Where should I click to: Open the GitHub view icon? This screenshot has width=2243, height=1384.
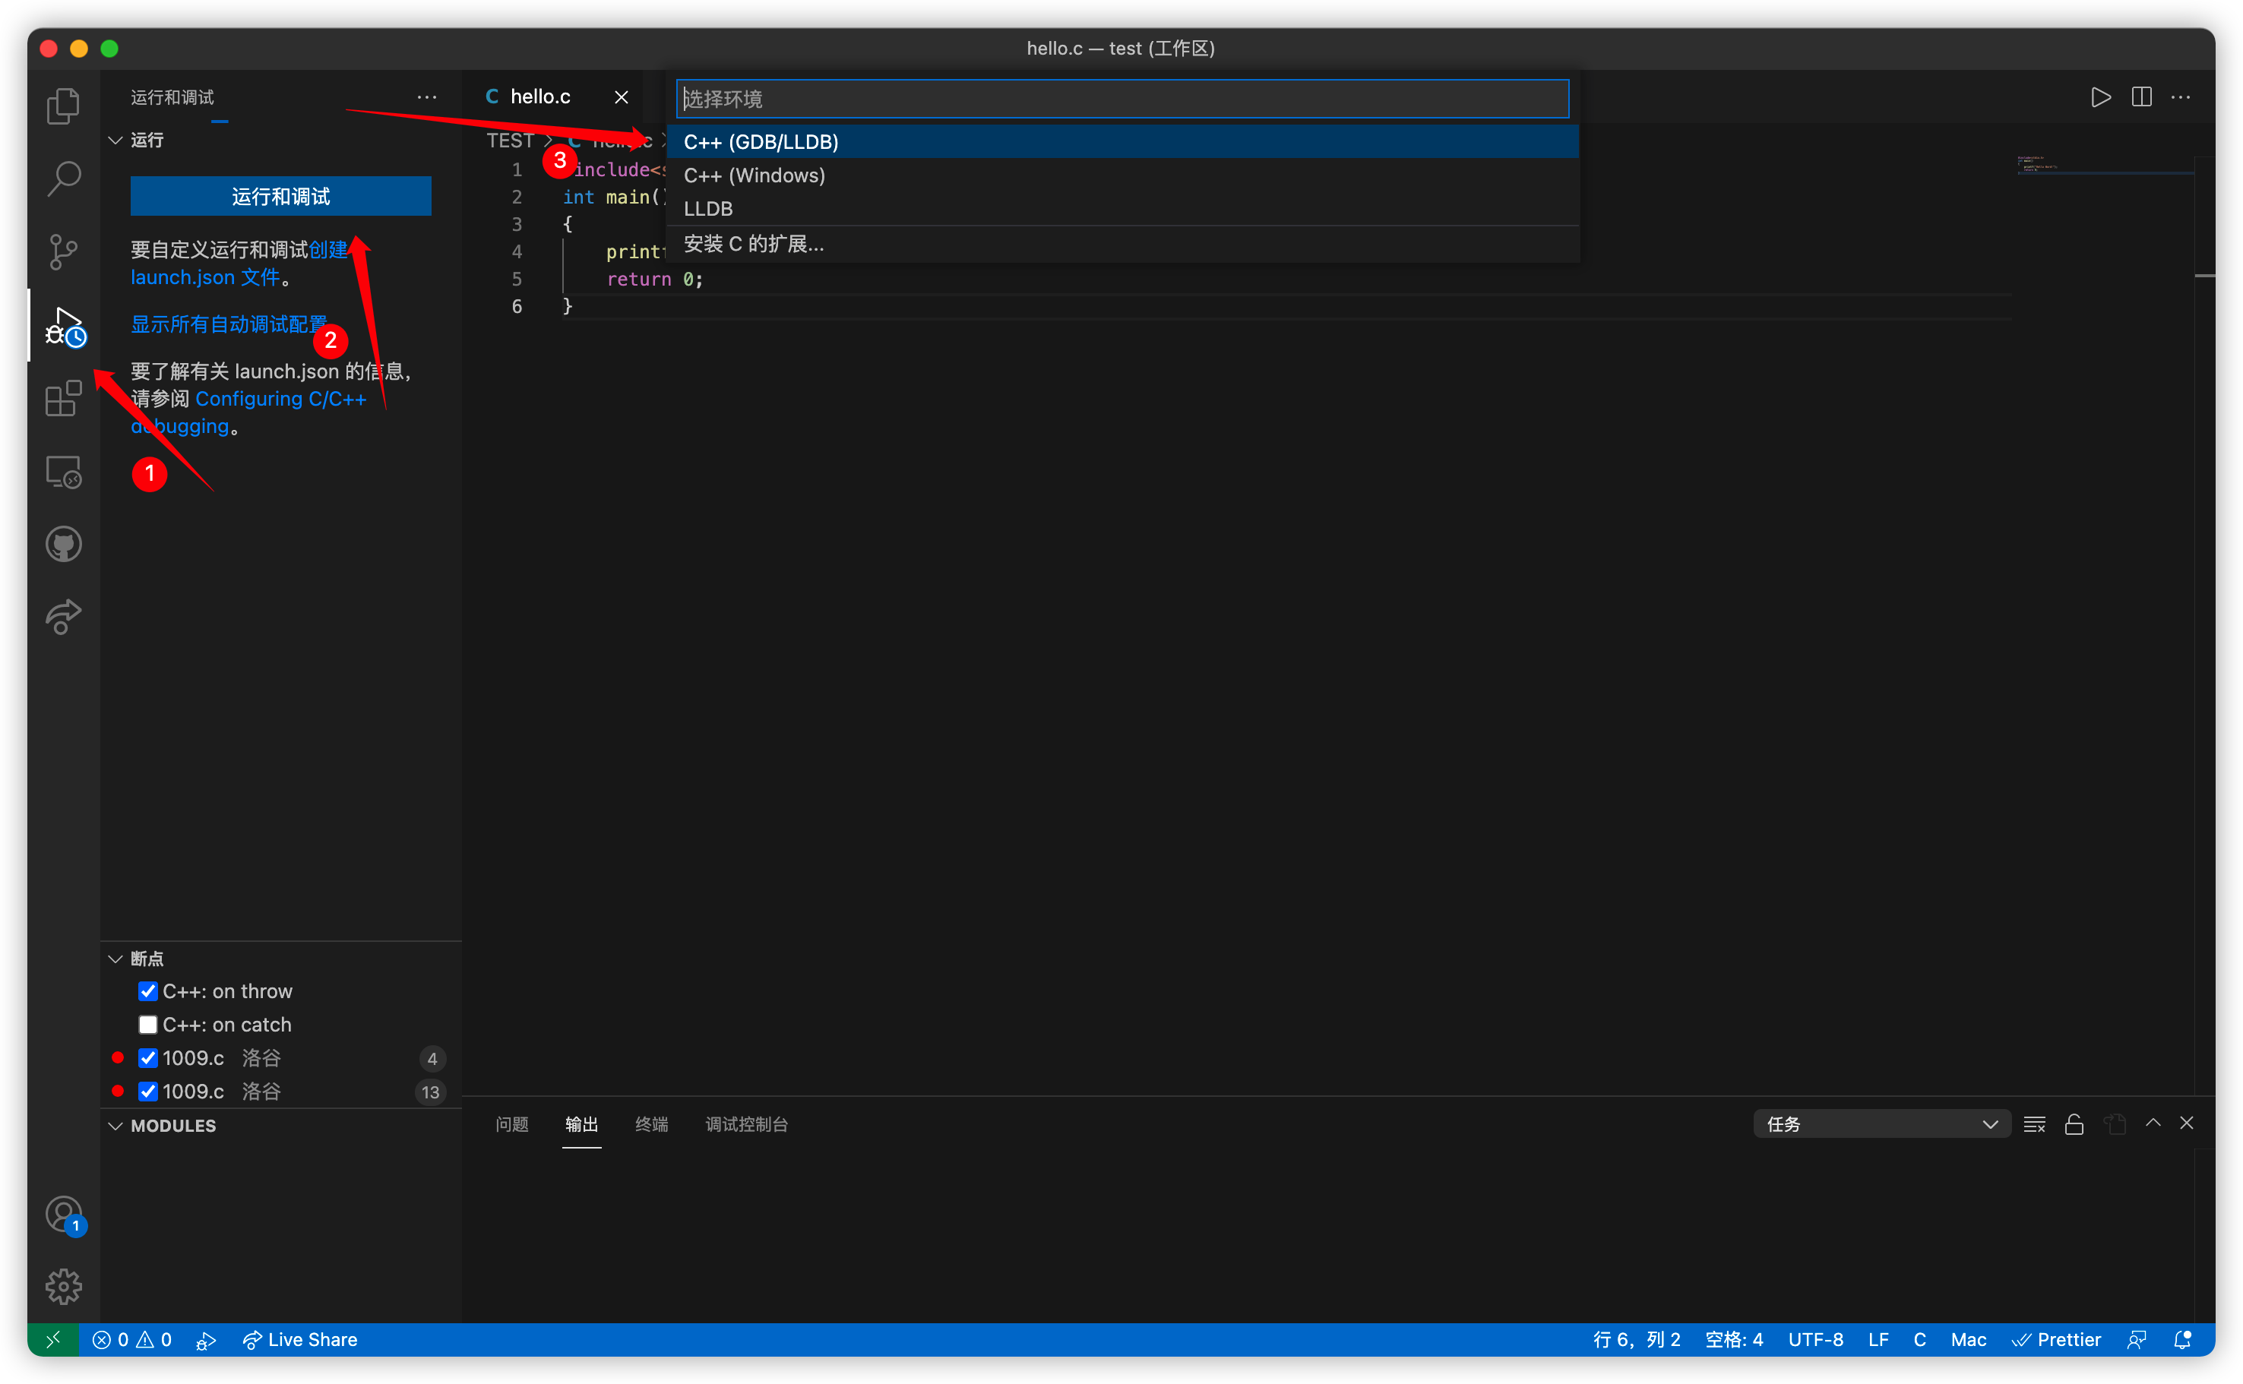point(63,545)
